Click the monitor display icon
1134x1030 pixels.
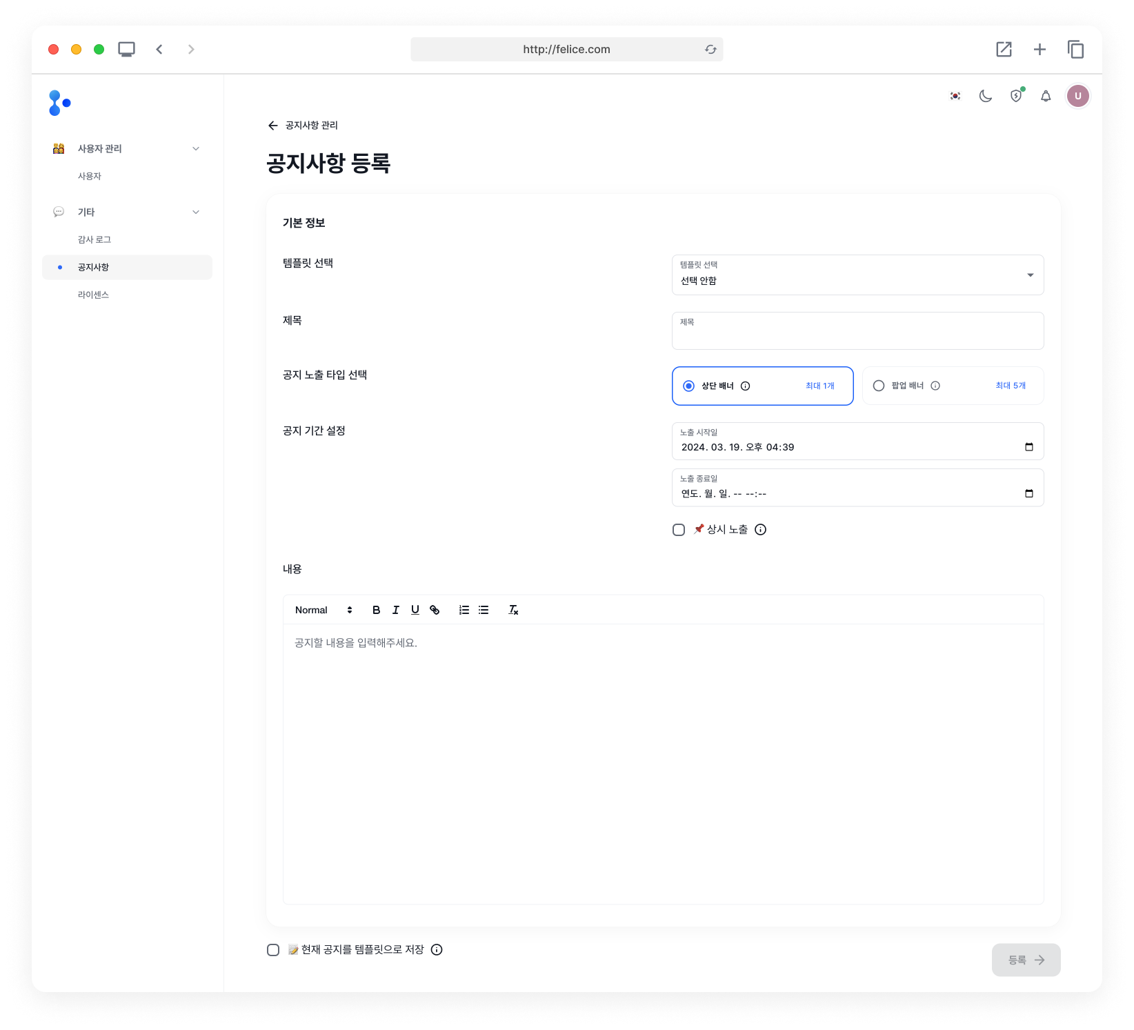(x=126, y=49)
